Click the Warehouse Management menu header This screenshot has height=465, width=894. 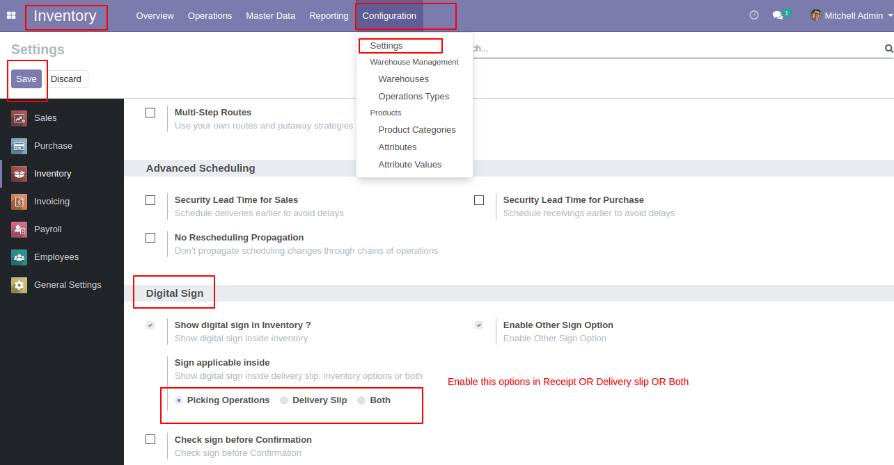tap(414, 62)
